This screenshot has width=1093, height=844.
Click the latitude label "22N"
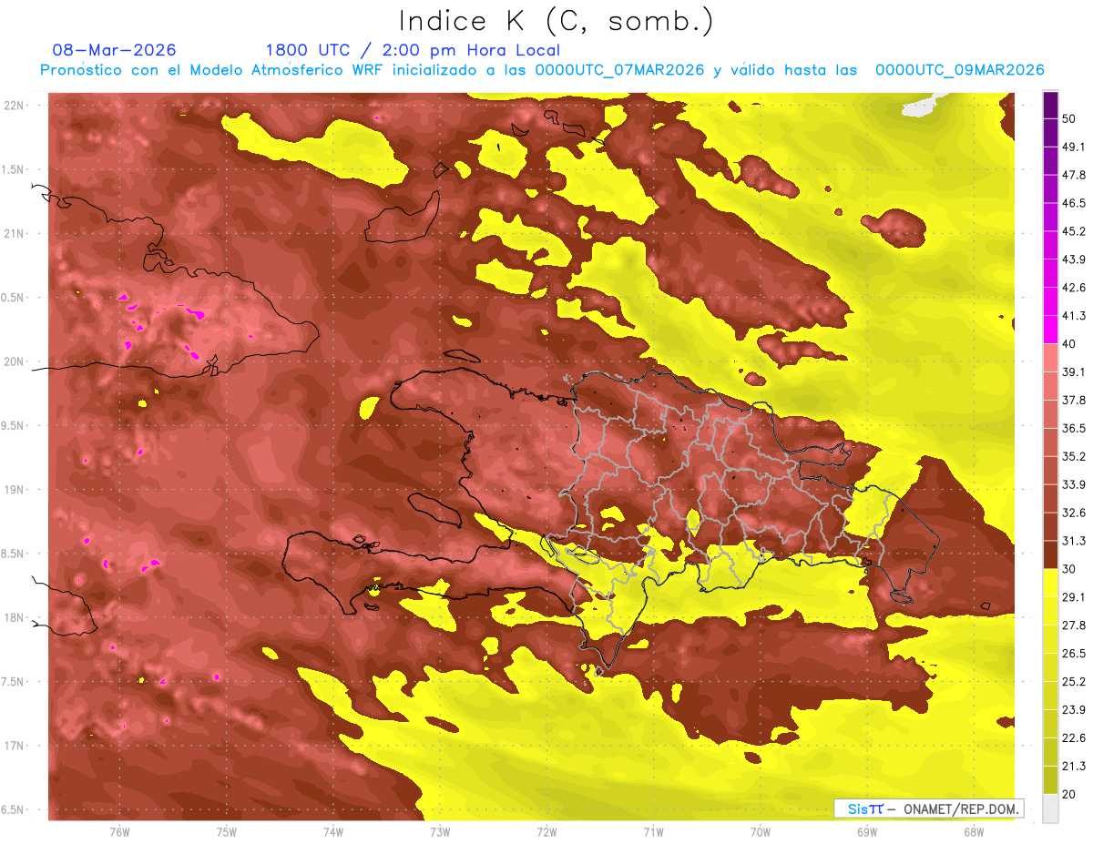pos(15,105)
